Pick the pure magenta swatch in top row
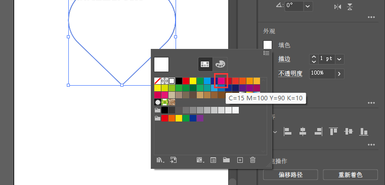Screen dimensions: 385x185 coord(222,81)
